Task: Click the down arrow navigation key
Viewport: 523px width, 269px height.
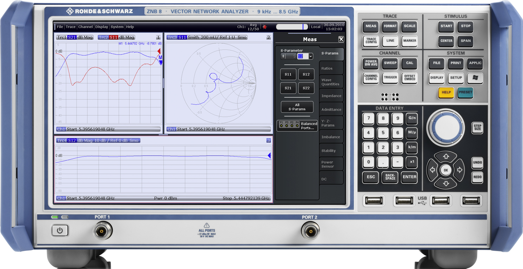Action: [446, 184]
